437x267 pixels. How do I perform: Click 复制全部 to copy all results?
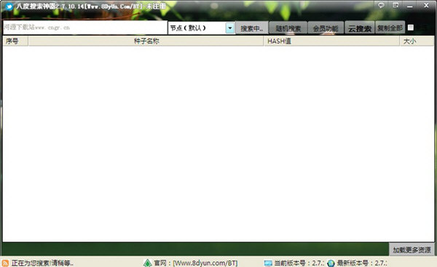click(390, 28)
